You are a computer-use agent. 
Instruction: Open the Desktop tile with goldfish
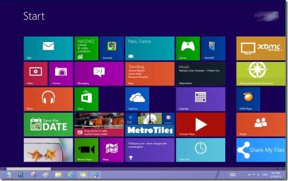48,150
